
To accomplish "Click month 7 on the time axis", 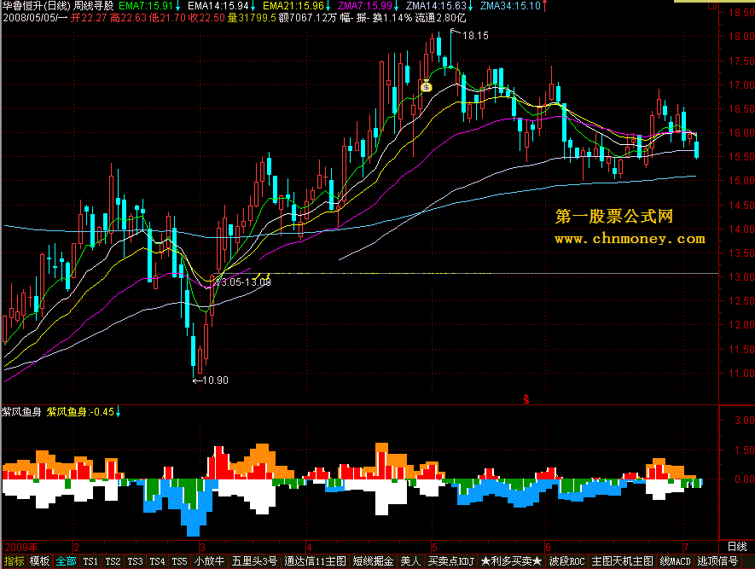I will (686, 548).
